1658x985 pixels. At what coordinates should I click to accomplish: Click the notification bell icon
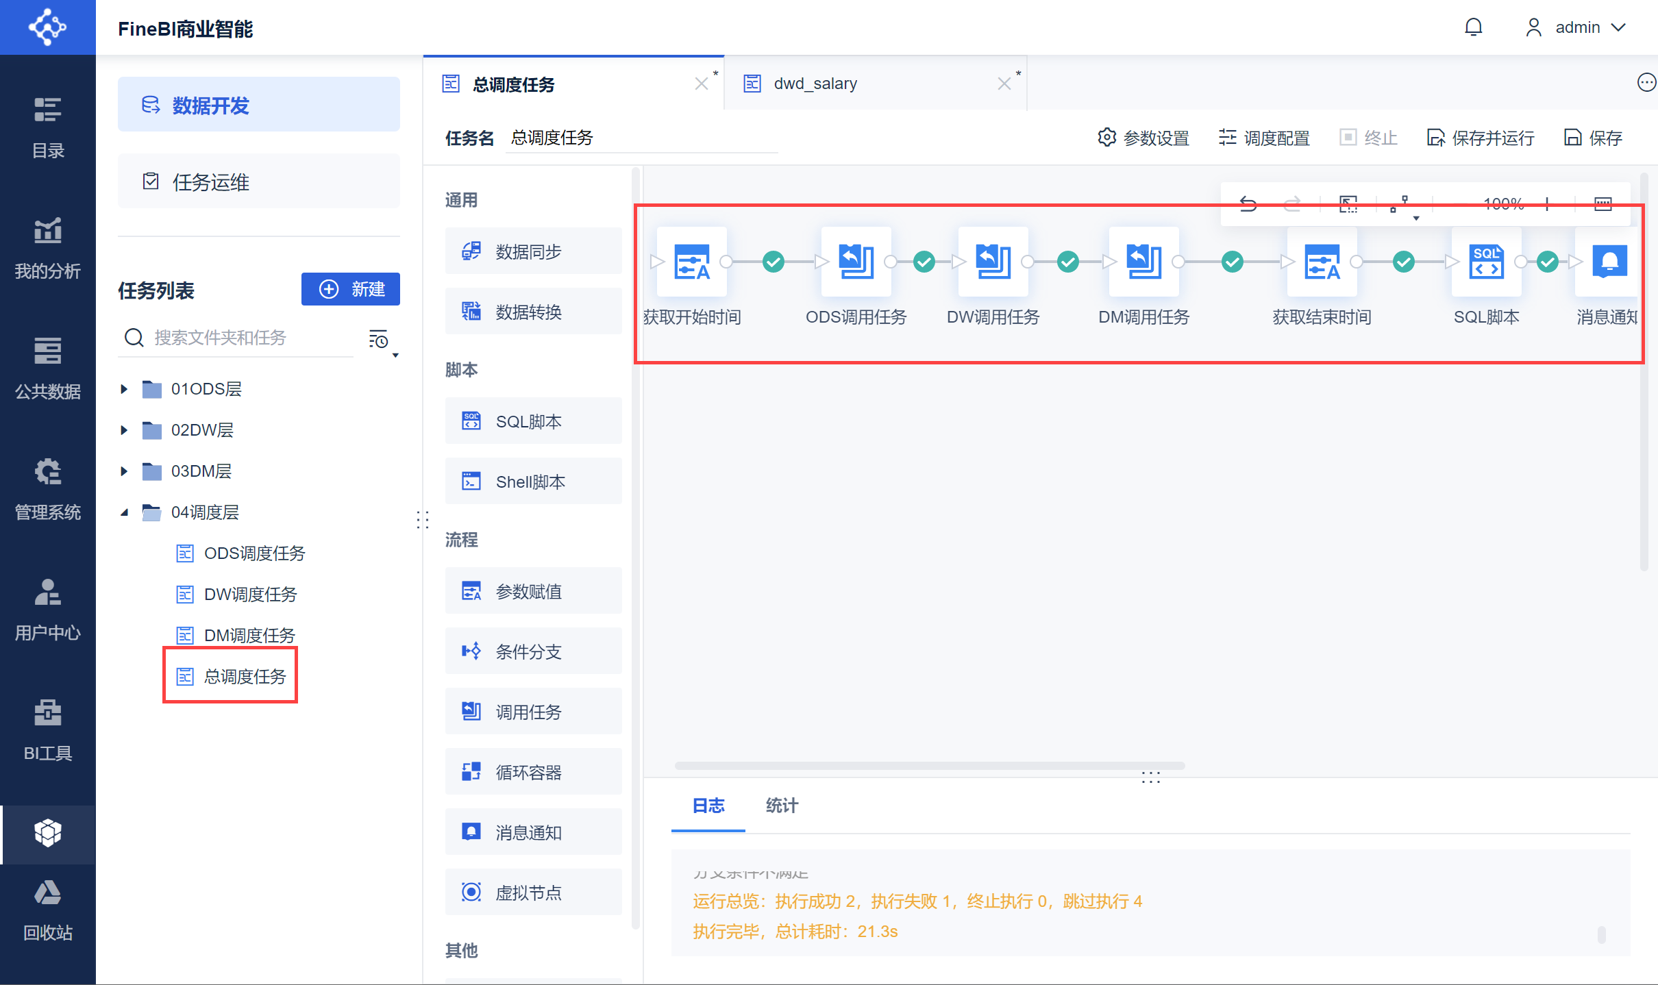coord(1473,27)
